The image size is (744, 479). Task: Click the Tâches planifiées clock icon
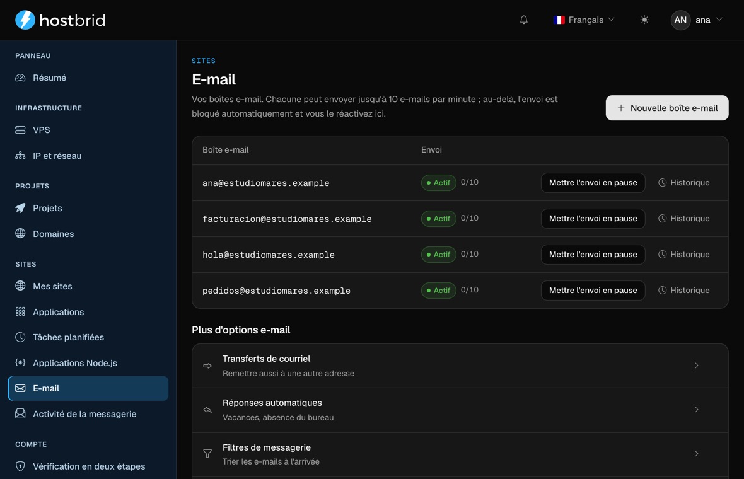[x=20, y=337]
